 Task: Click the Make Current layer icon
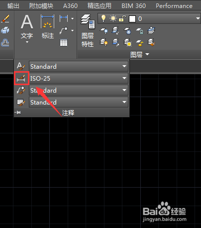151,30
